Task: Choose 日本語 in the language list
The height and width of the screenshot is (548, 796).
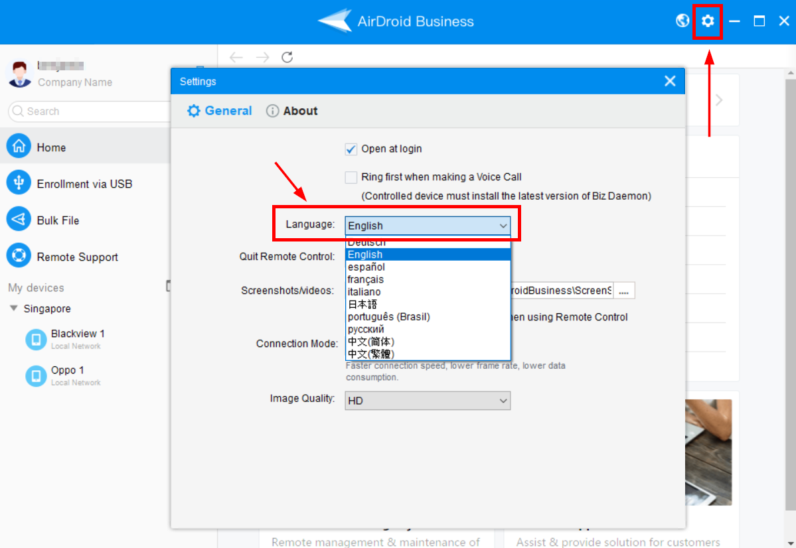Action: click(428, 304)
